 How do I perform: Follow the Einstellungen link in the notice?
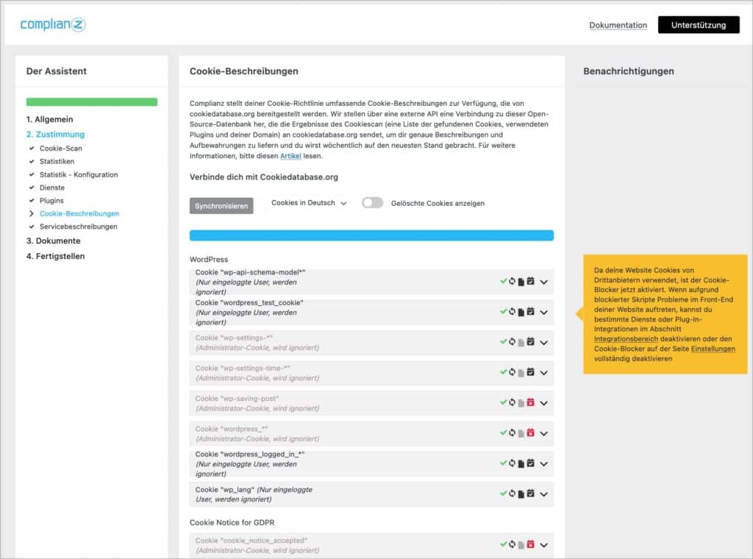click(x=713, y=349)
